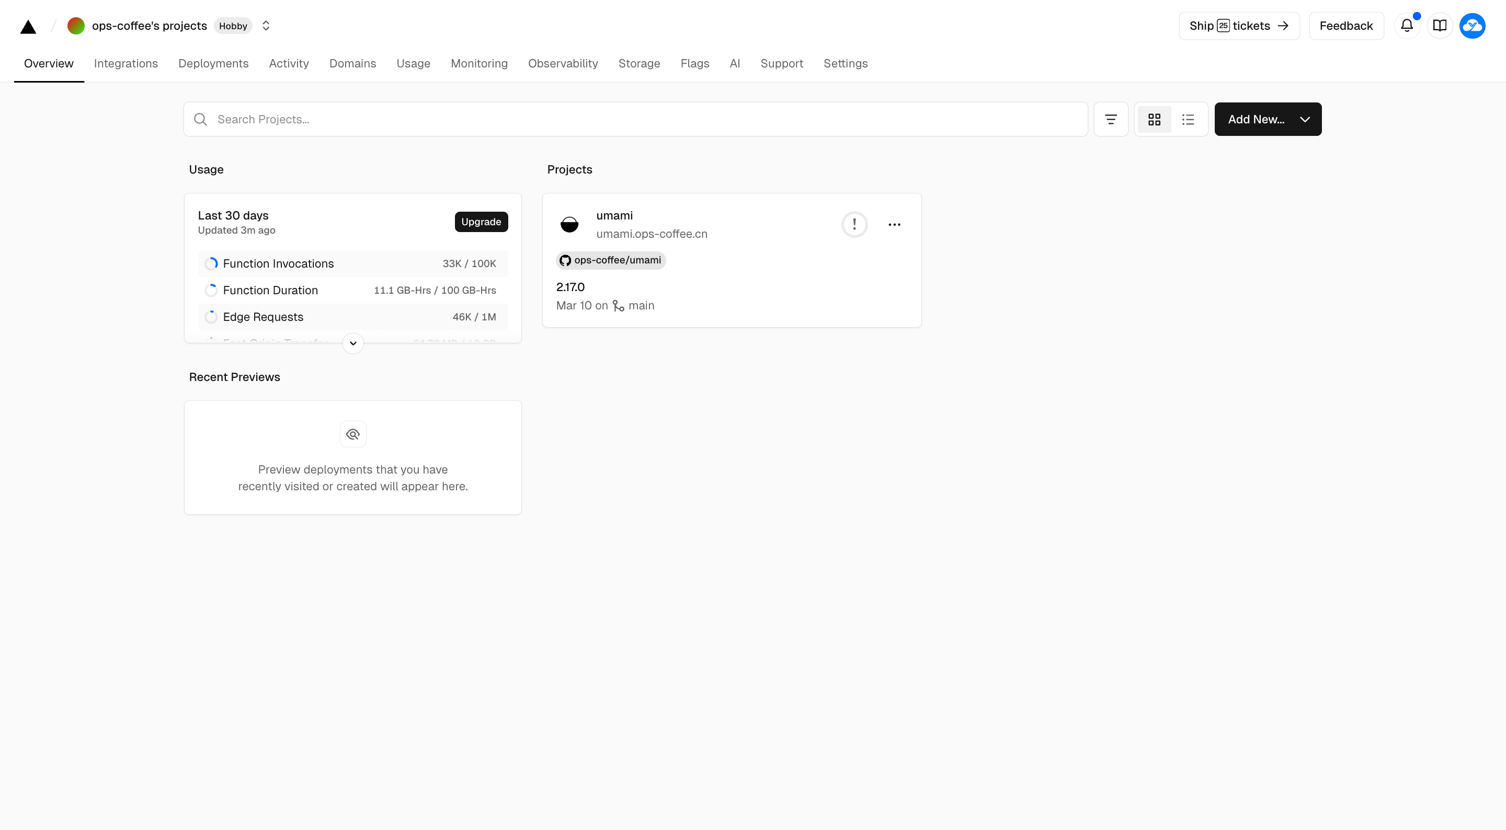This screenshot has width=1506, height=830.
Task: Focus the Search Projects field
Action: (635, 119)
